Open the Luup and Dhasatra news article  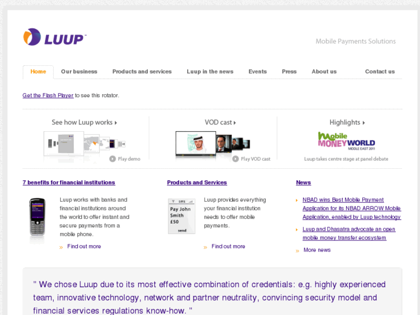349,234
